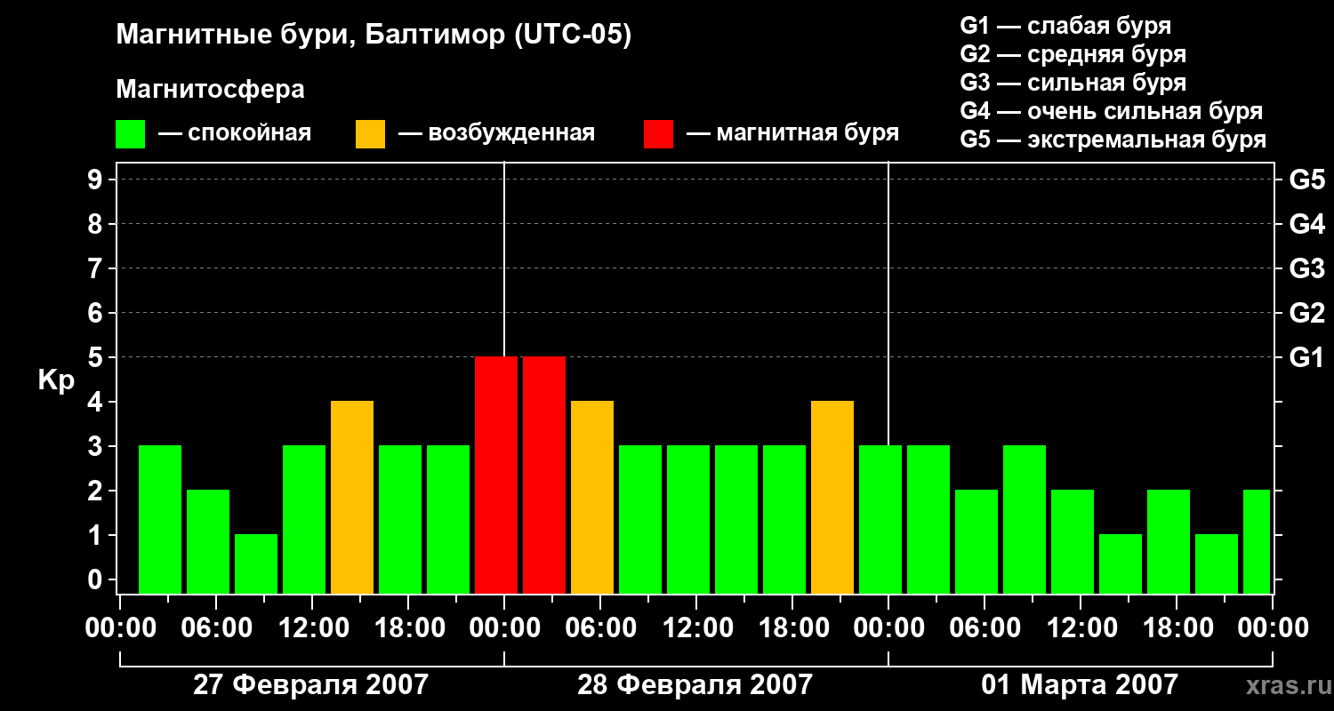Click legend line "G1 — слабая буря"
The width and height of the screenshot is (1334, 711).
click(1065, 26)
